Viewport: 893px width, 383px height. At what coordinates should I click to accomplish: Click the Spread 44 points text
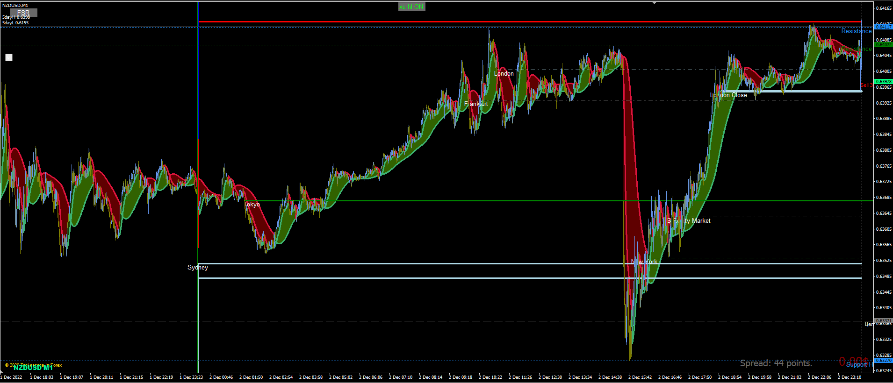pyautogui.click(x=776, y=363)
